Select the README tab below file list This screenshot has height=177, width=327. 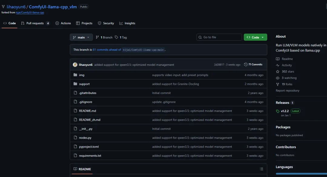click(82, 169)
